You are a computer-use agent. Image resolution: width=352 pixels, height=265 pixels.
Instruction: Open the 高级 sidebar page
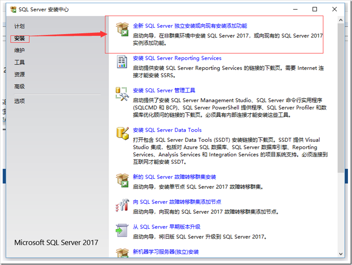[19, 86]
